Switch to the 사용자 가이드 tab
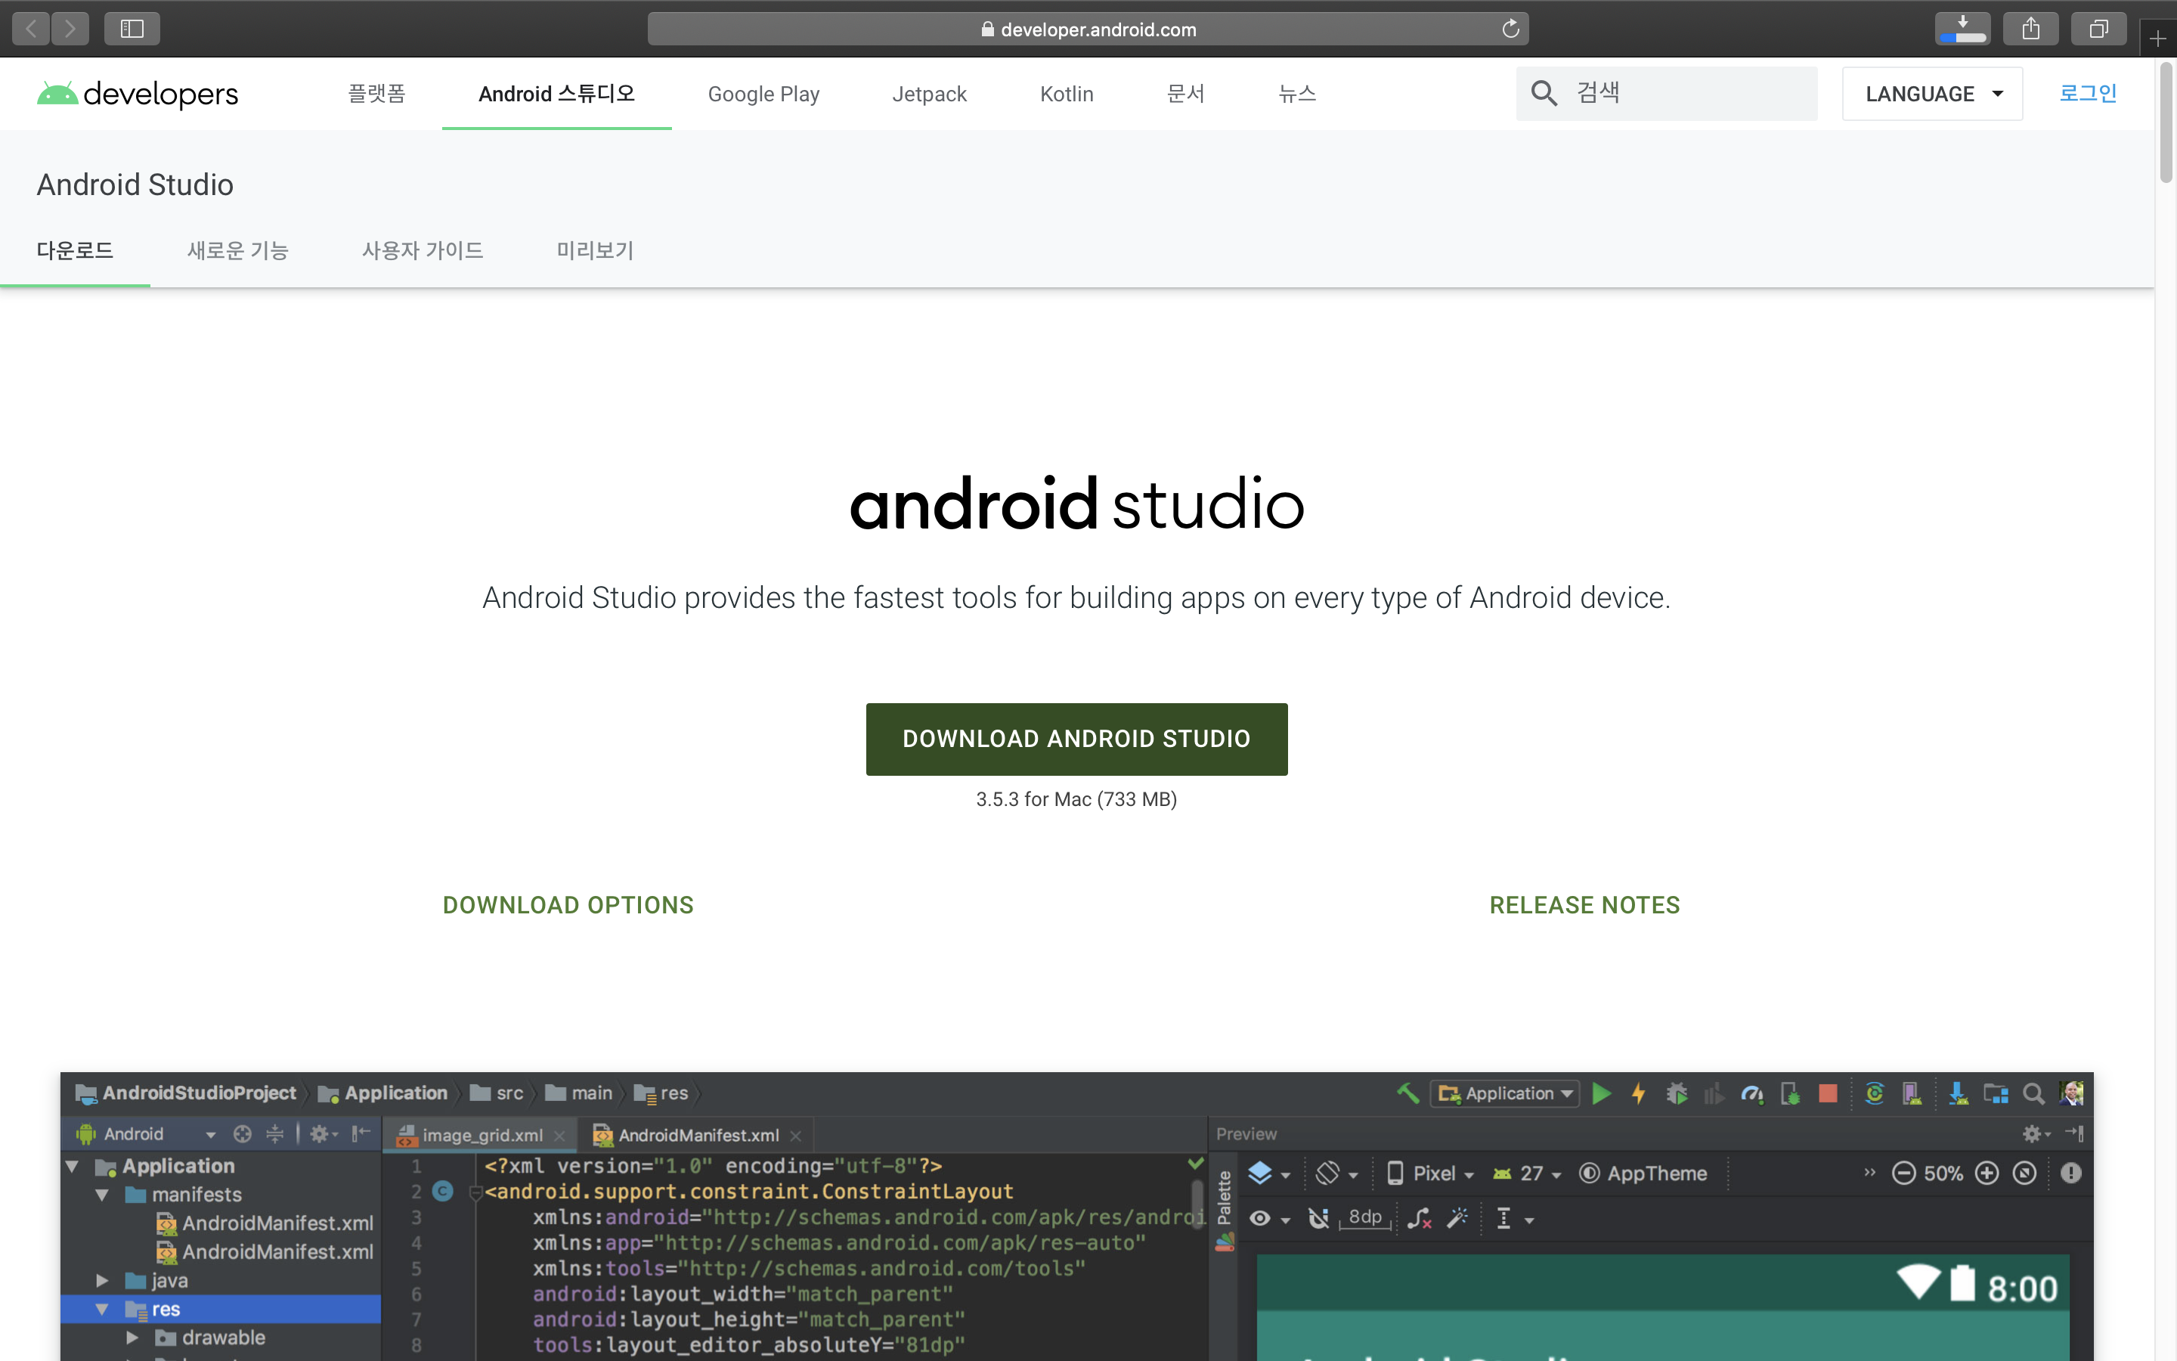 click(423, 250)
